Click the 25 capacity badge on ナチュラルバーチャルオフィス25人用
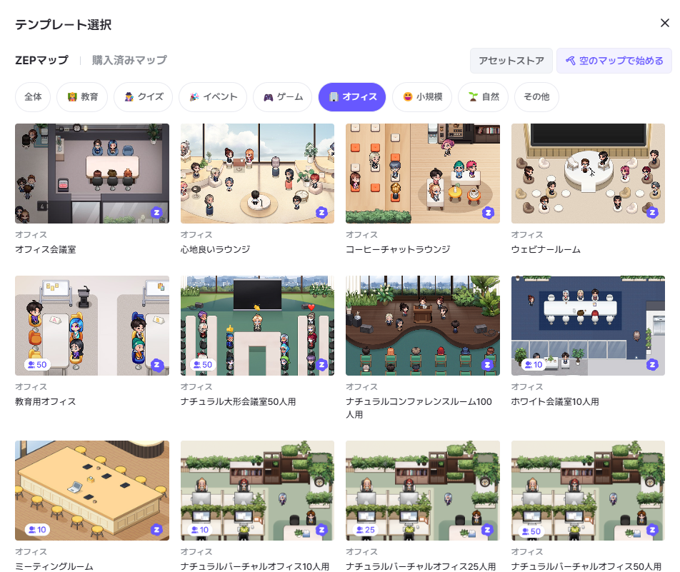This screenshot has width=680, height=572. coord(365,529)
